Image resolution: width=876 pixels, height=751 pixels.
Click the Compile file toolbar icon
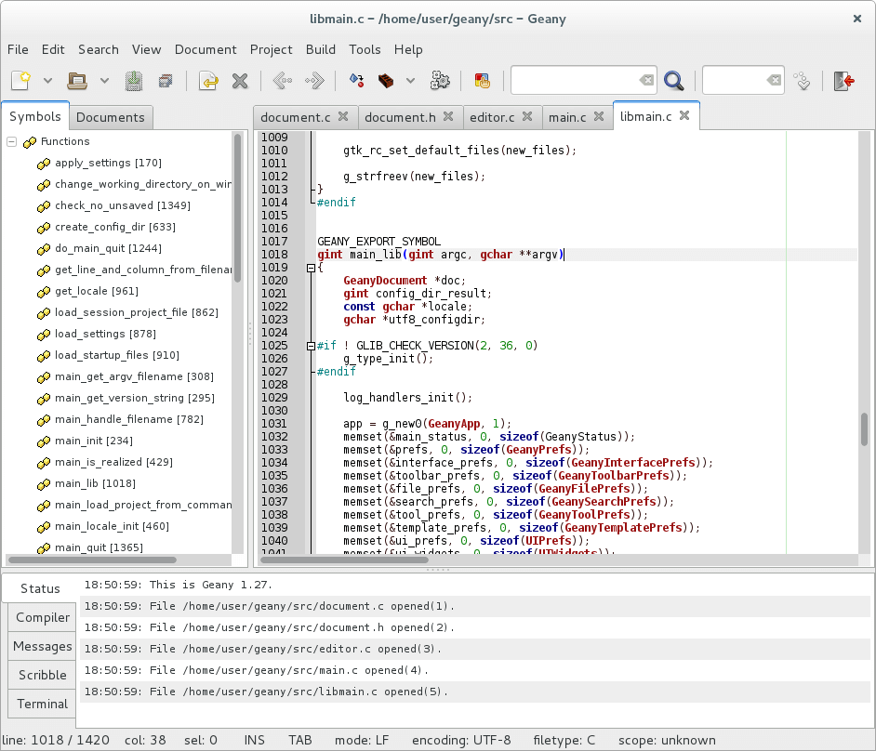[x=355, y=81]
